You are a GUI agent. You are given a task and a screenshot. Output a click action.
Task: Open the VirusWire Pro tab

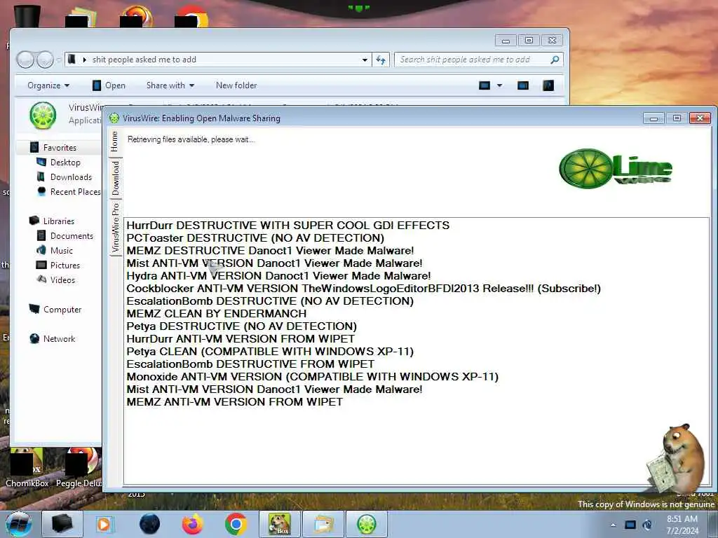pyautogui.click(x=116, y=228)
